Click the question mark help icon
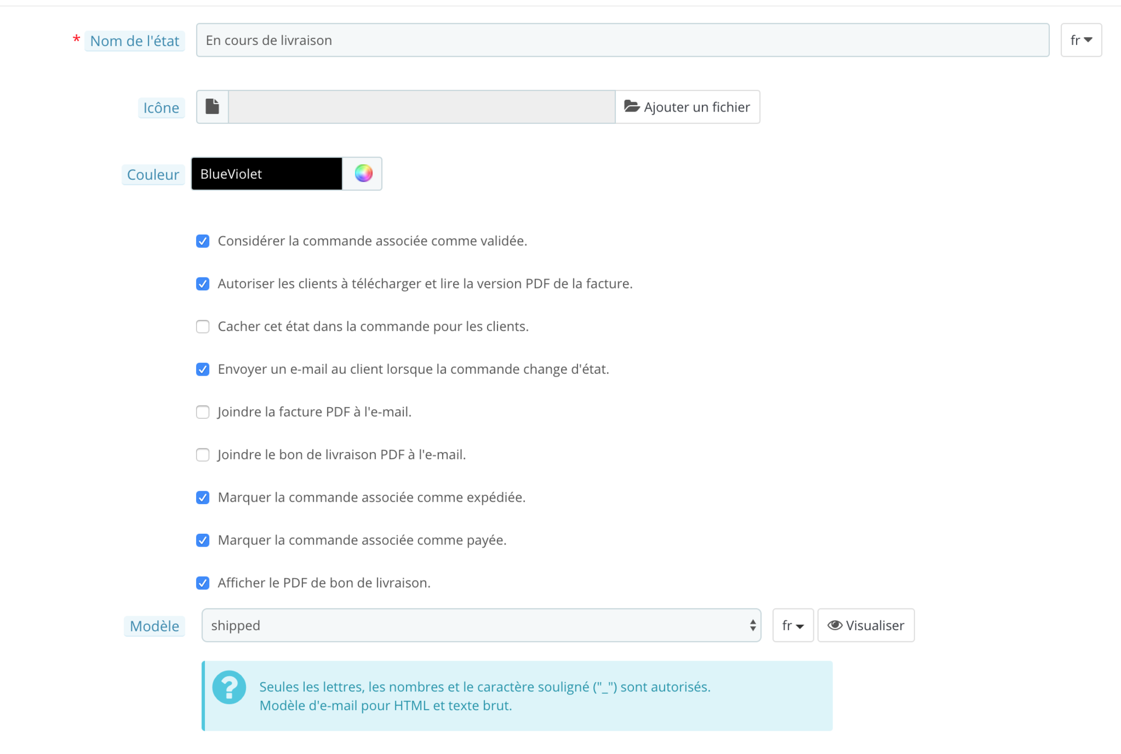 [229, 687]
